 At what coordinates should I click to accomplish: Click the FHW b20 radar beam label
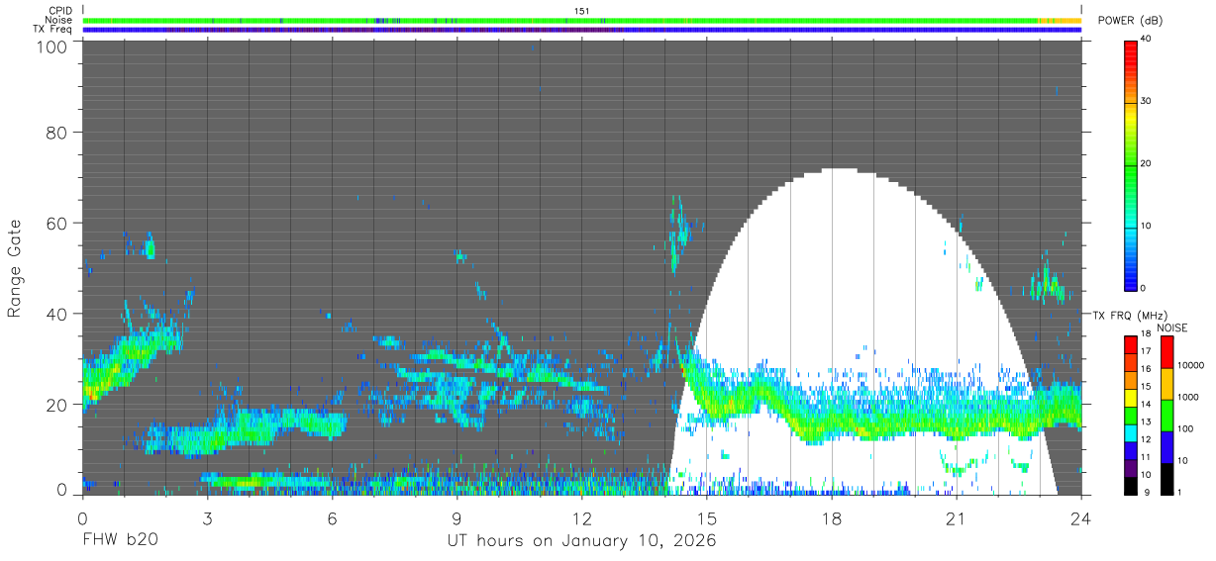pos(120,541)
